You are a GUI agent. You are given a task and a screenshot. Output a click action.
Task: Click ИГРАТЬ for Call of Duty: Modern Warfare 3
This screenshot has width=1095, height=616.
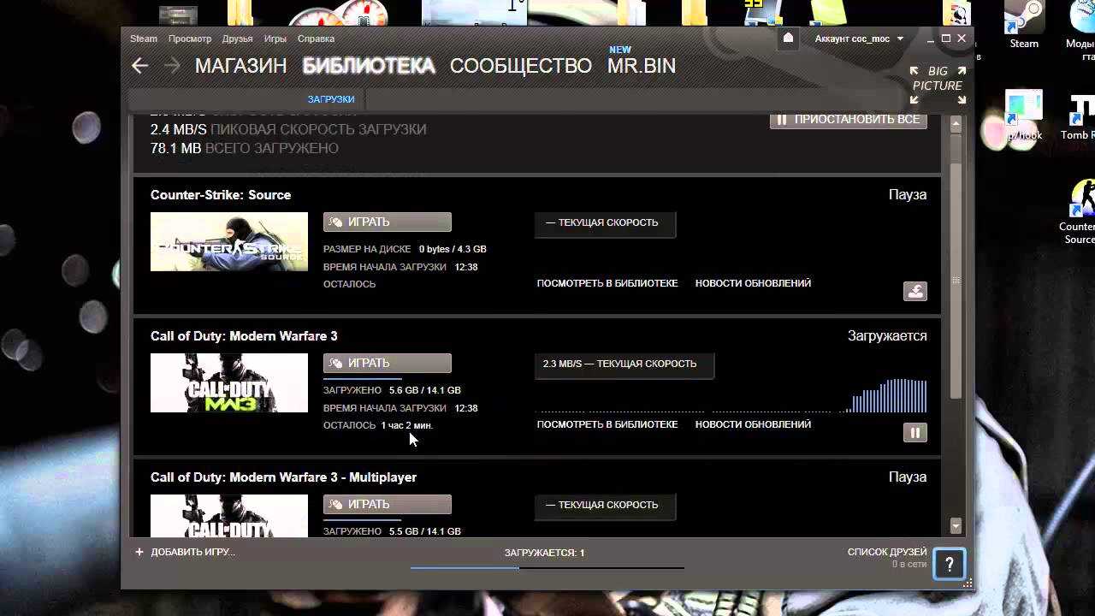click(388, 363)
